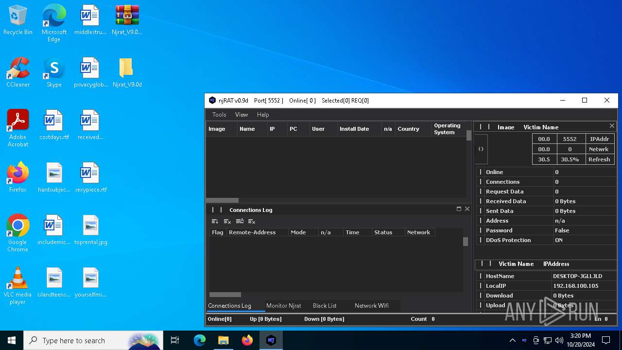Open Task View from the taskbar
Image resolution: width=622 pixels, height=350 pixels.
pos(175,340)
